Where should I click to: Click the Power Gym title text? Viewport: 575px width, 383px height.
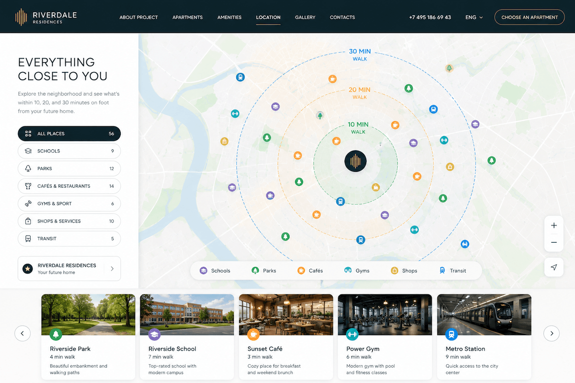pos(363,349)
